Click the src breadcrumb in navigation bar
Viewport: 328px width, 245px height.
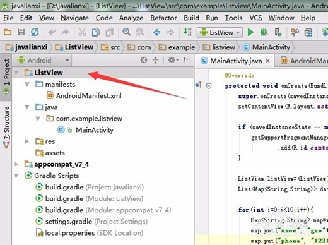110,47
